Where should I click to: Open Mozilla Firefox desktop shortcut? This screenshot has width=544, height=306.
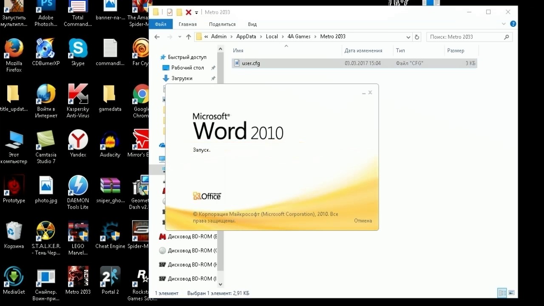[x=14, y=55]
